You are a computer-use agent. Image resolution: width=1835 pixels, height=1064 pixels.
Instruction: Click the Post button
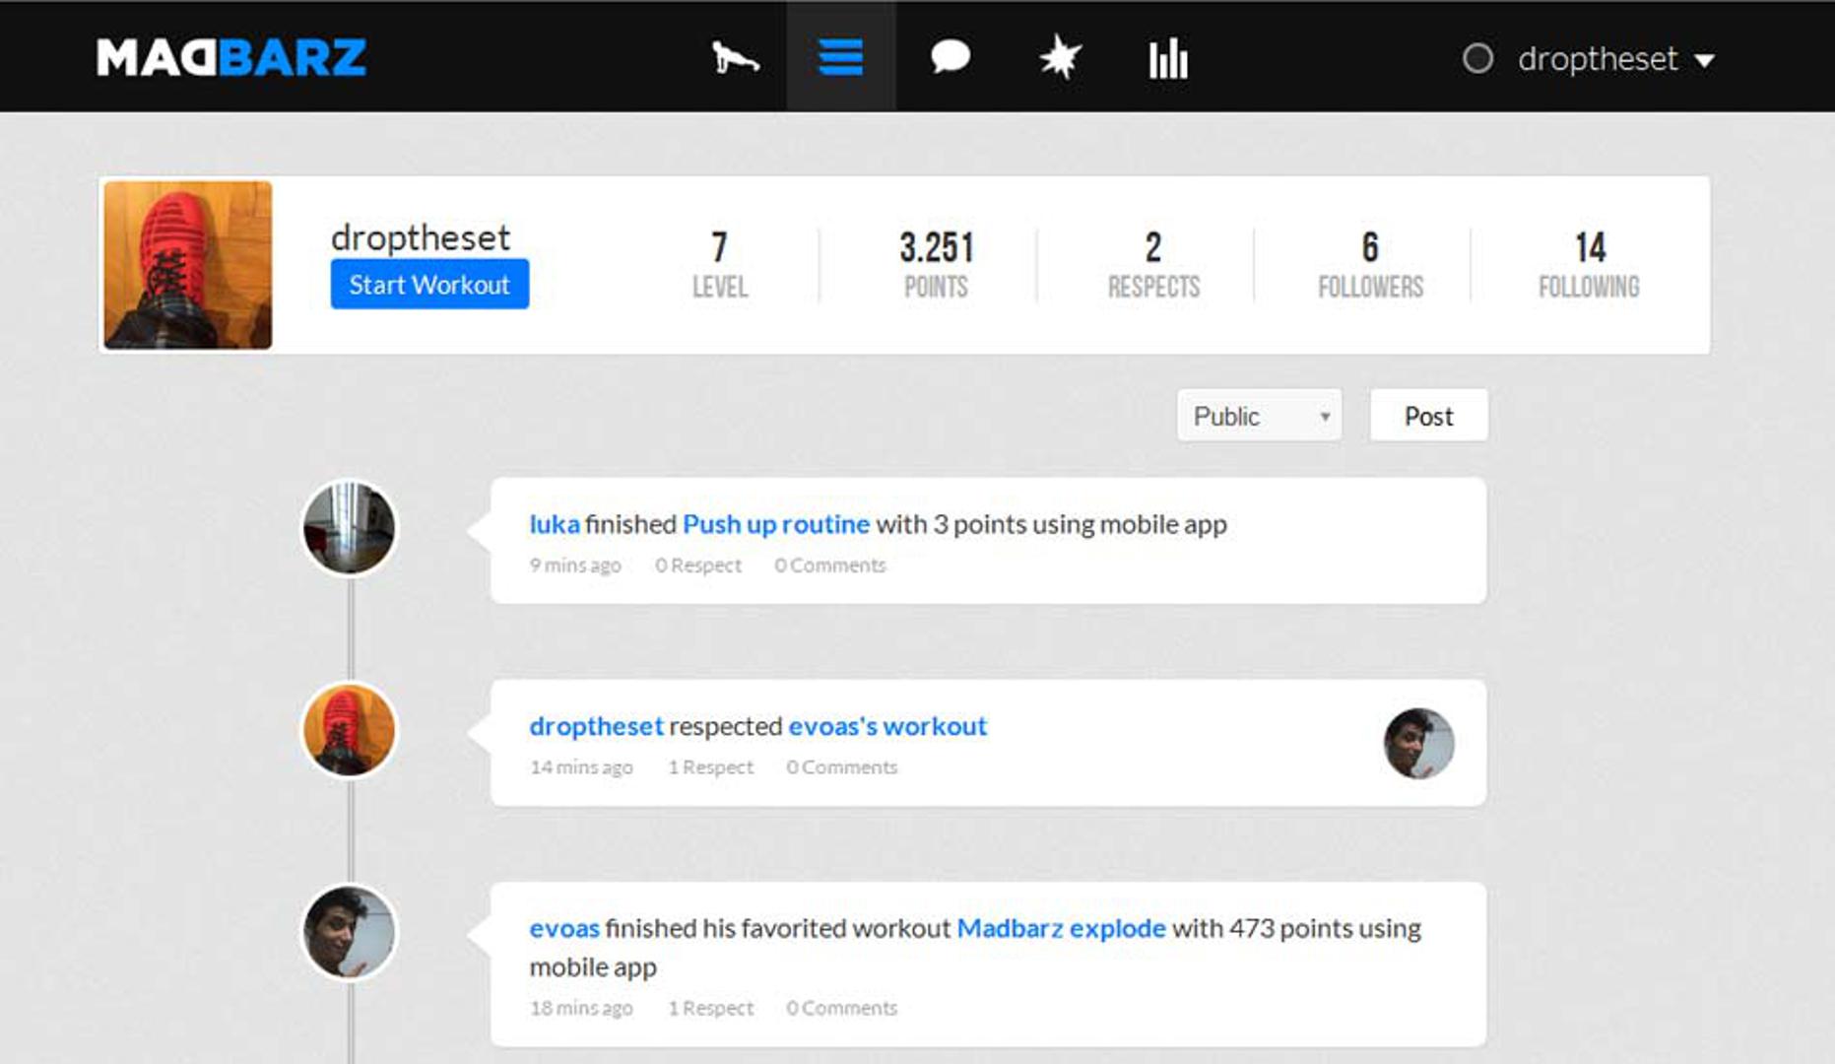tap(1427, 416)
